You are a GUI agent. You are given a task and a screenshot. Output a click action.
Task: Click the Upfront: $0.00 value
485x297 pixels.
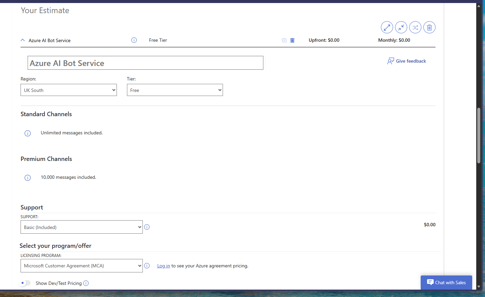[324, 40]
